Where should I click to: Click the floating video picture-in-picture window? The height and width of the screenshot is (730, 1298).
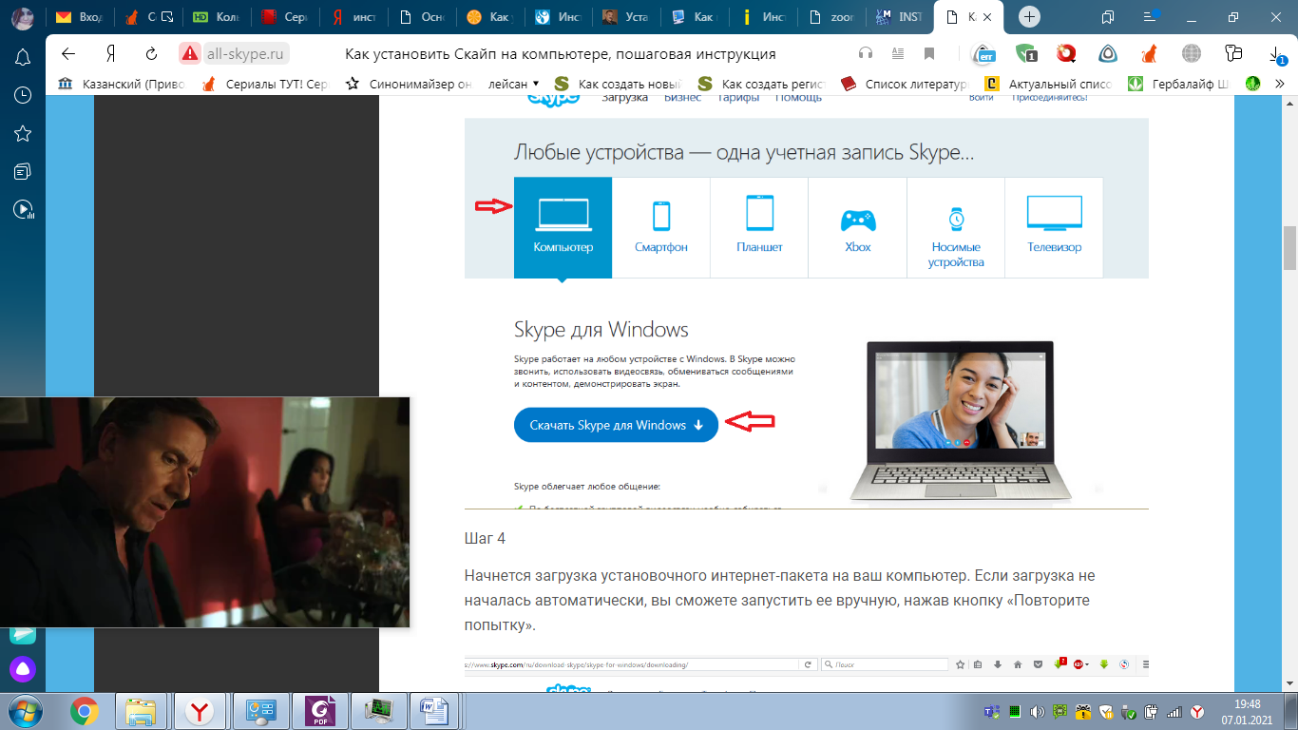204,512
